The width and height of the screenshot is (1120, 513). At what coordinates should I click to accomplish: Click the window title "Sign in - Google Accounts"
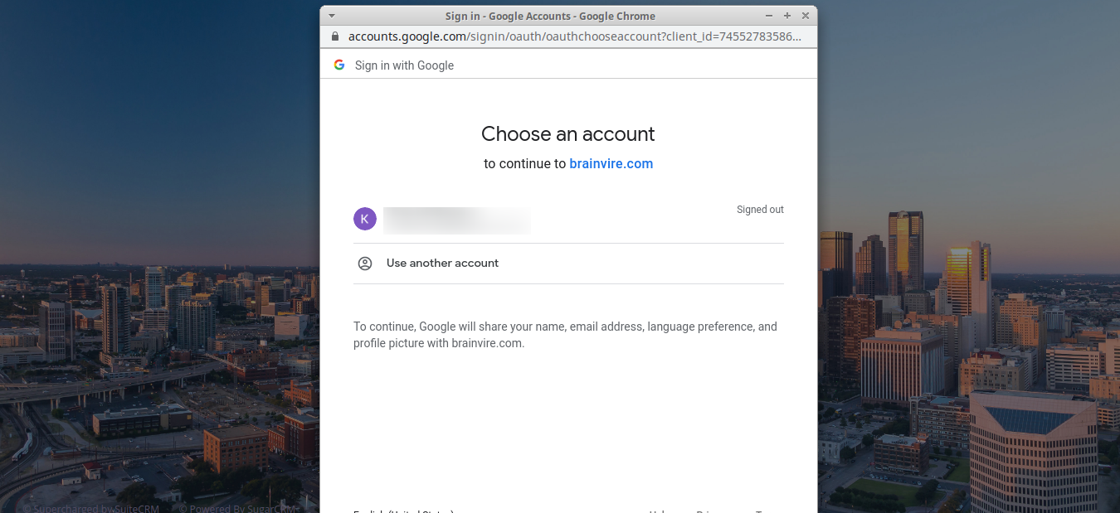[x=550, y=16]
